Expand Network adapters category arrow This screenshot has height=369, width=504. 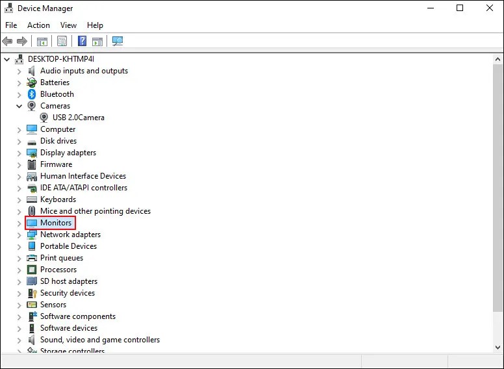click(19, 235)
